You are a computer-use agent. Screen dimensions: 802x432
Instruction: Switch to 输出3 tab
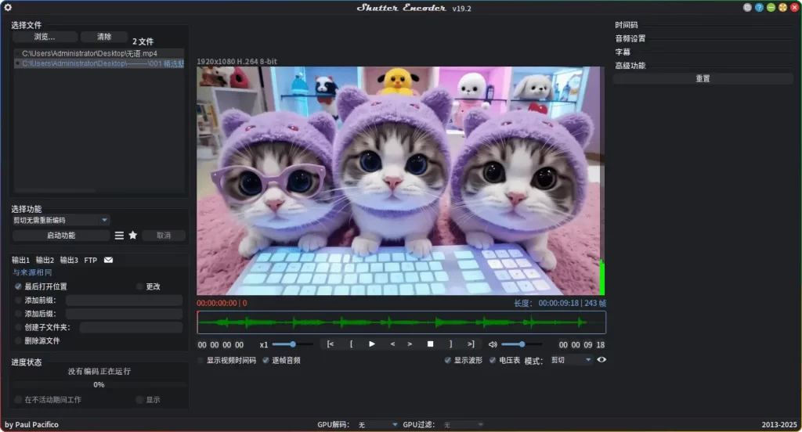pyautogui.click(x=69, y=261)
